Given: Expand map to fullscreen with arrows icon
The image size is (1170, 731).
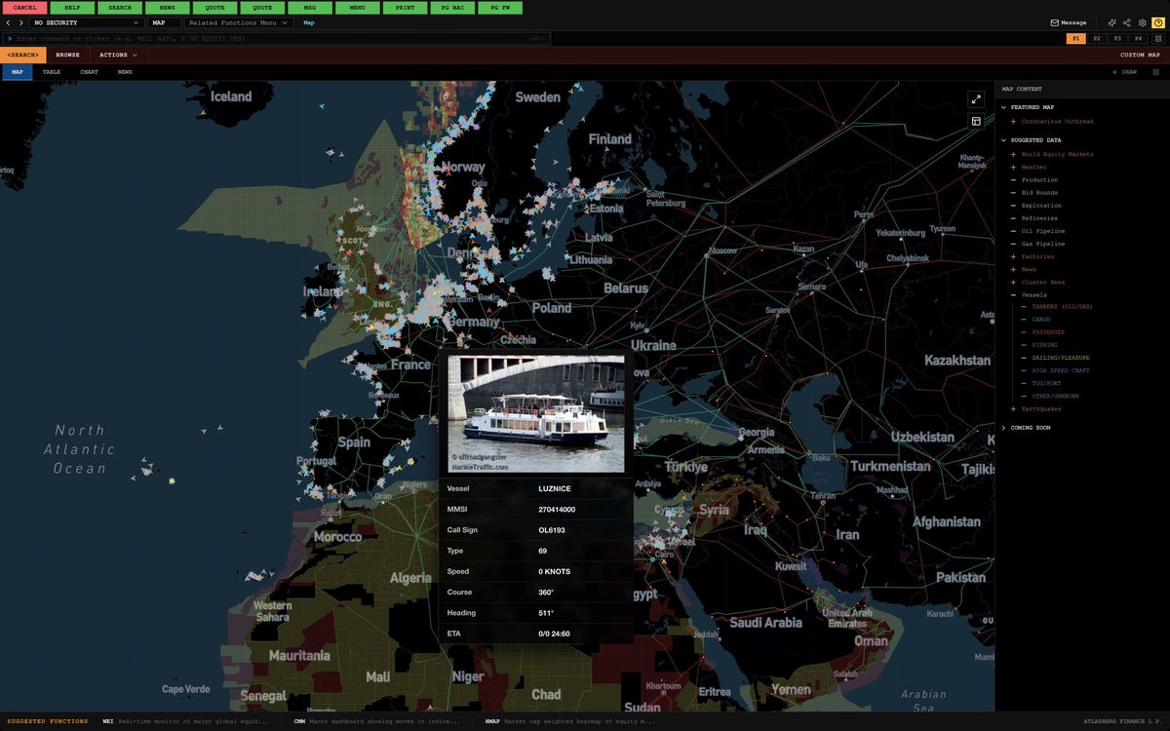Looking at the screenshot, I should click(976, 99).
